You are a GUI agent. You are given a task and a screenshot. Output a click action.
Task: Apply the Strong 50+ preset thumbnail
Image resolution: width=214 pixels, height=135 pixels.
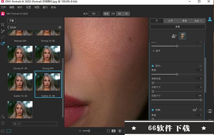pyautogui.click(x=48, y=54)
